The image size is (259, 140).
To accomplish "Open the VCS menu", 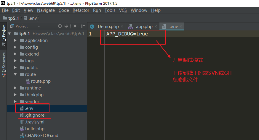I will [123, 10].
